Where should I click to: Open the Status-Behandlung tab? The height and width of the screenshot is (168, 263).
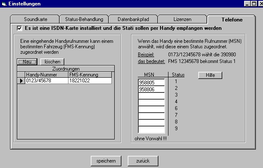click(x=83, y=19)
